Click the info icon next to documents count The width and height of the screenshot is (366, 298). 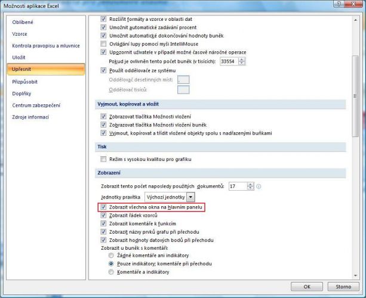(x=259, y=186)
